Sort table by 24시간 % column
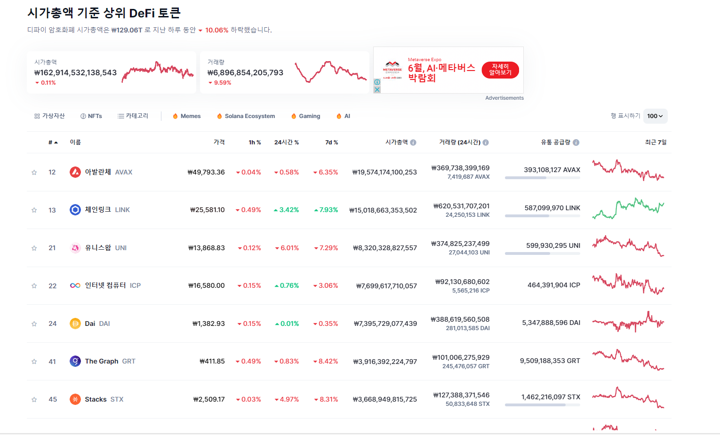The height and width of the screenshot is (435, 720). [x=287, y=142]
